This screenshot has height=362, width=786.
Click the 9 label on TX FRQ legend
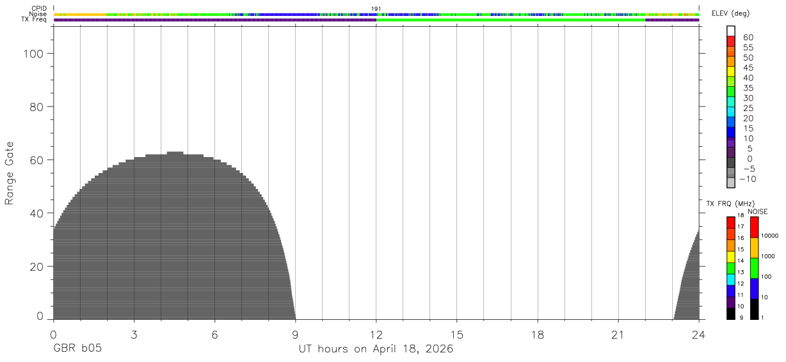click(740, 317)
